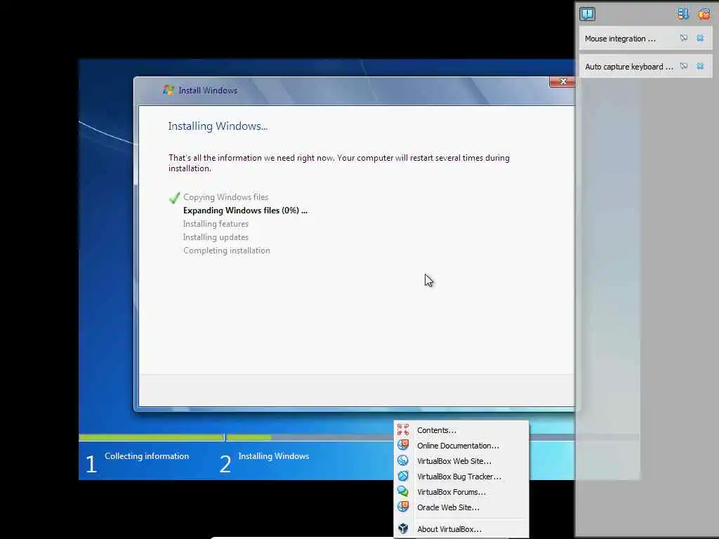The height and width of the screenshot is (539, 719).
Task: Click the chat bubbles icon beside VirtualBox Forums
Action: (x=403, y=491)
